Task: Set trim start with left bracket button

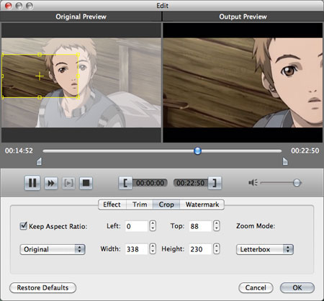Action: (125, 183)
